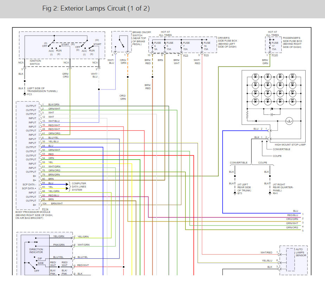This screenshot has height=289, width=325.
Task: Click the resistor symbol in stop lamp box
Action: 247,115
